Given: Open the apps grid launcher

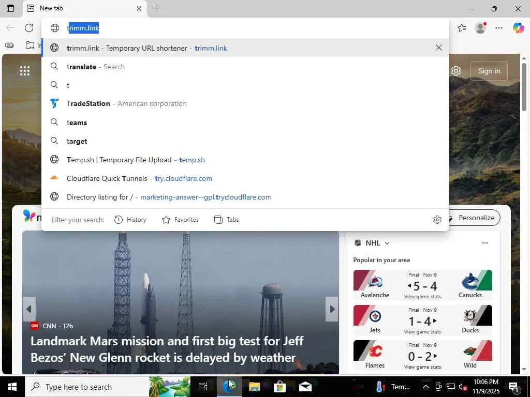Looking at the screenshot, I should pos(25,71).
